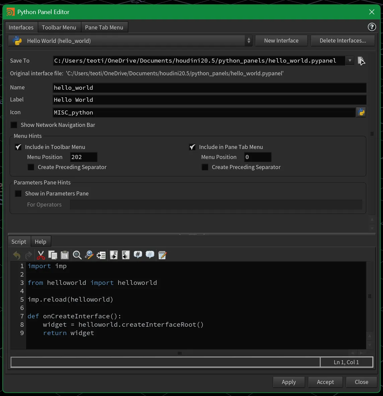Paste code using the clipboard icon

[64, 255]
